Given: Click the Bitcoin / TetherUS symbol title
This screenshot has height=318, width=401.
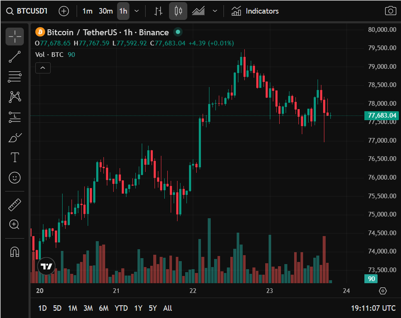Looking at the screenshot, I should (x=108, y=32).
